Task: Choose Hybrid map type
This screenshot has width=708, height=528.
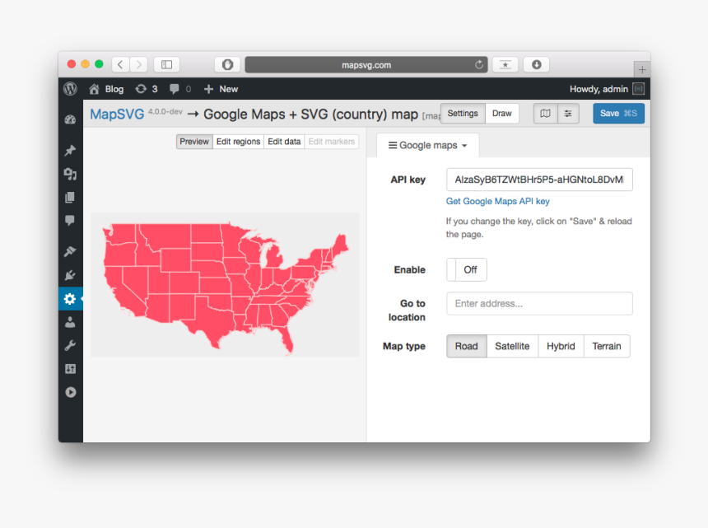Action: (x=561, y=347)
